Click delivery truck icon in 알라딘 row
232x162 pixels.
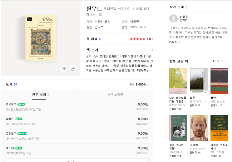pos(138,124)
